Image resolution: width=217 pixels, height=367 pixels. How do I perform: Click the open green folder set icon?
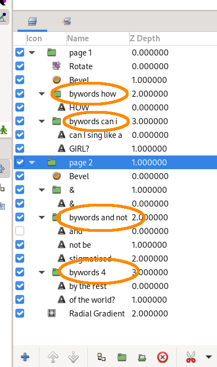point(142,358)
